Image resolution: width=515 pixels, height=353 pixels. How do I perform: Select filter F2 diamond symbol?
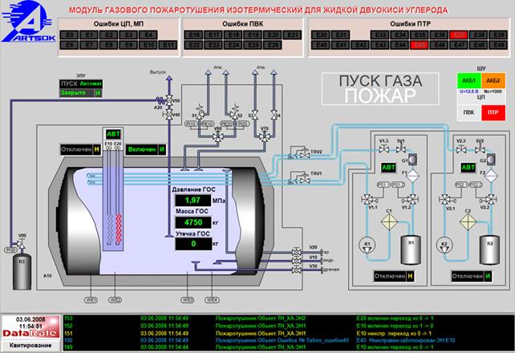coord(491,176)
